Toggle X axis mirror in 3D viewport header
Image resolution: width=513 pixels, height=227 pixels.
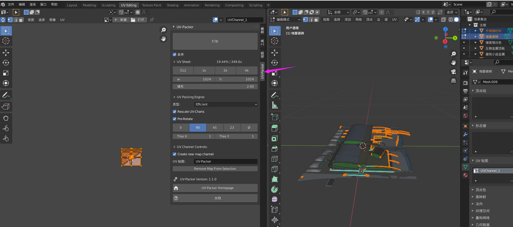click(x=423, y=12)
